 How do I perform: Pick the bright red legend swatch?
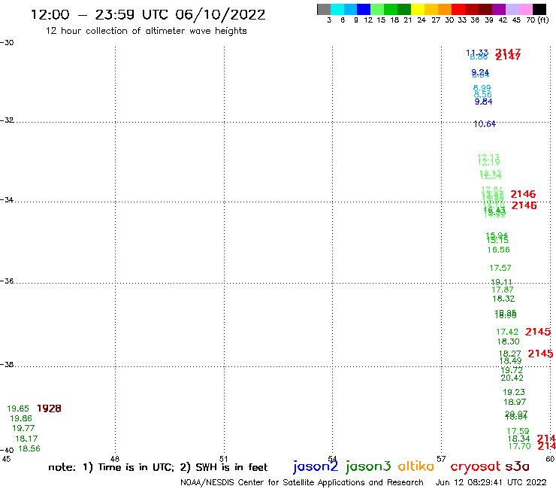tap(458, 9)
